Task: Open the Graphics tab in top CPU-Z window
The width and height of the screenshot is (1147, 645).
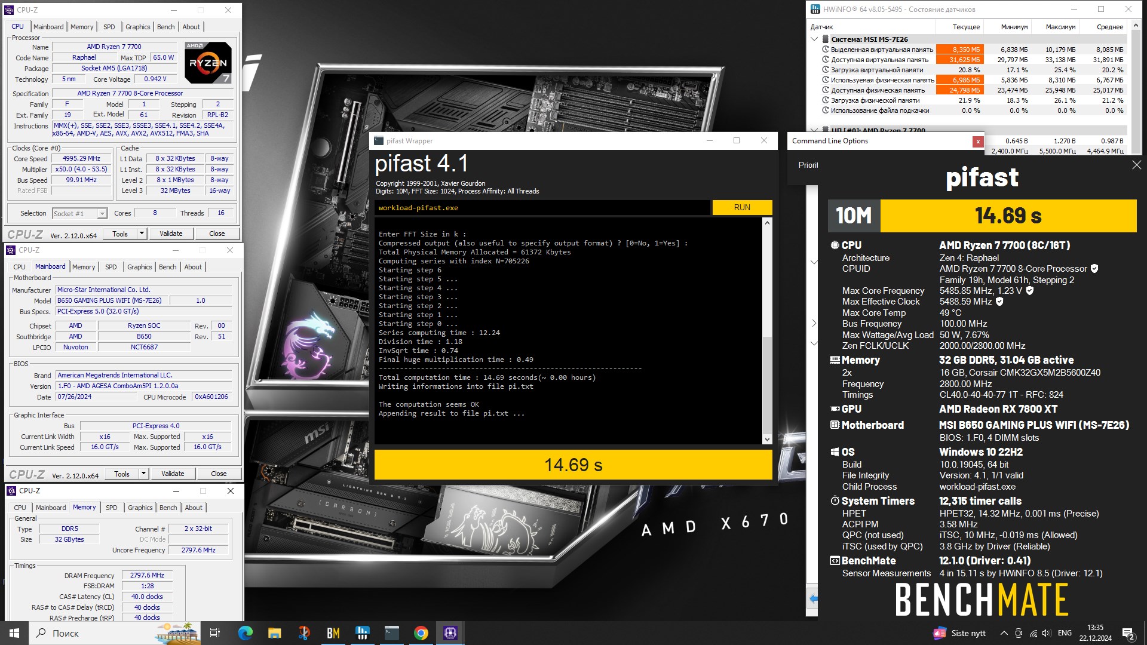Action: pos(137,27)
